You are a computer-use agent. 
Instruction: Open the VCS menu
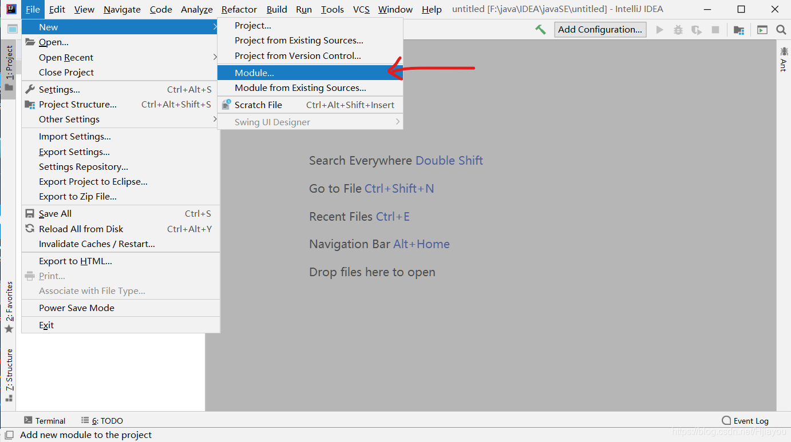[361, 9]
